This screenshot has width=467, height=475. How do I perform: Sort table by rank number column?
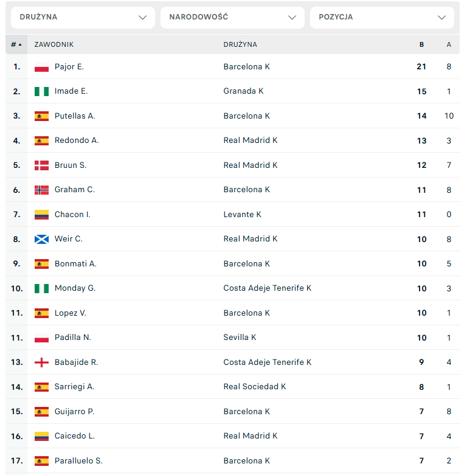(x=16, y=44)
